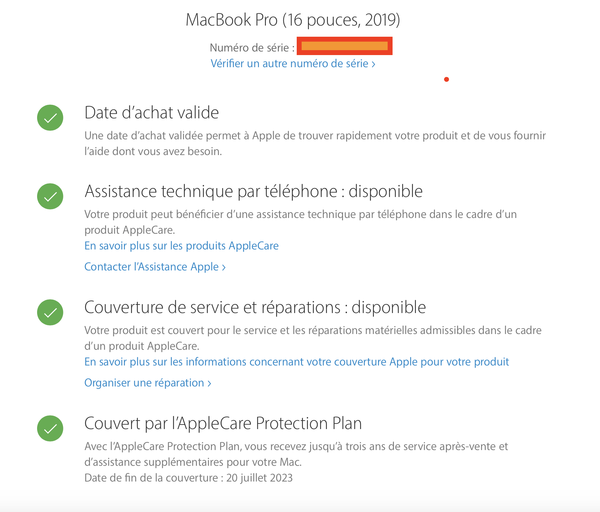The height and width of the screenshot is (512, 600).
Task: Click the coverage end date "20 juillet 2023"
Action: click(x=259, y=478)
